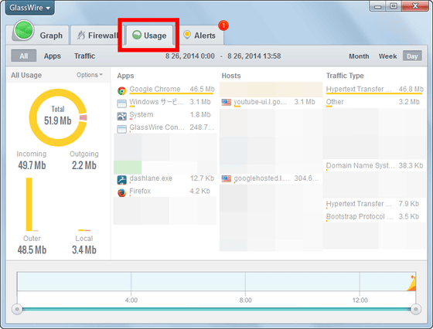The height and width of the screenshot is (329, 433).
Task: Select the Traffic usage filter
Action: click(x=84, y=56)
